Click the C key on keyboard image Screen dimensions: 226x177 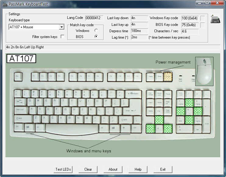54,119
